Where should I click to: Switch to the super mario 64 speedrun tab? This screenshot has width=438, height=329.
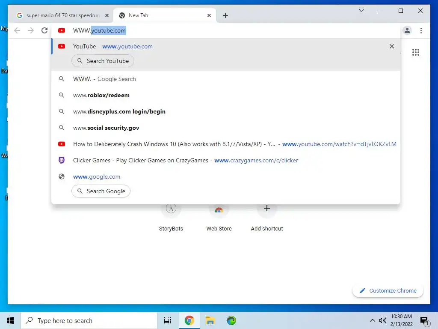pyautogui.click(x=61, y=15)
